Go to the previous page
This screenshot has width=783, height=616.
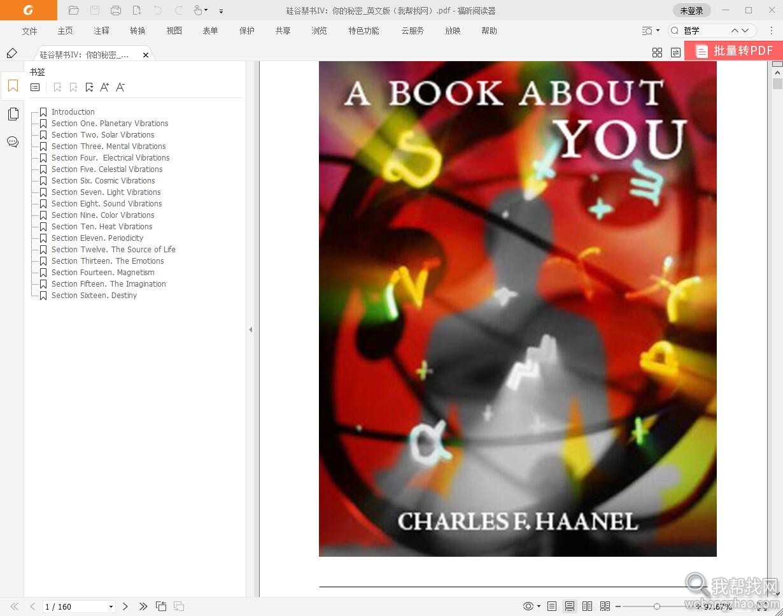pyautogui.click(x=32, y=606)
